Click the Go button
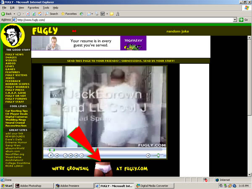 (243, 20)
